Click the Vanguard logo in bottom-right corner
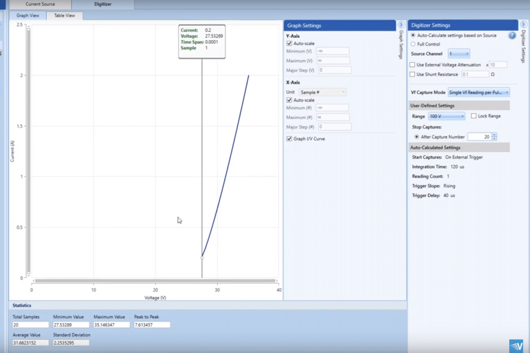Image resolution: width=530 pixels, height=353 pixels. (x=516, y=346)
